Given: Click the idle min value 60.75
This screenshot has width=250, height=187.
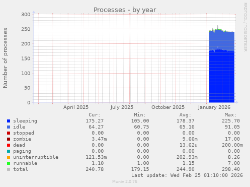Looking at the screenshot, I should click(141, 127).
